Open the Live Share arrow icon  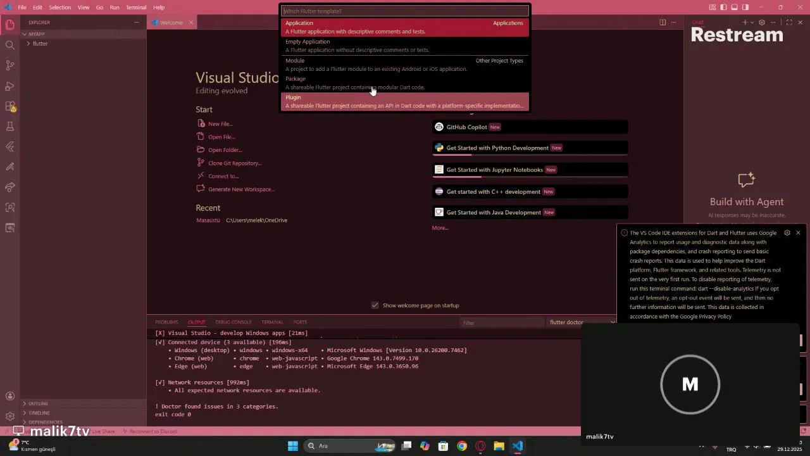(x=10, y=187)
